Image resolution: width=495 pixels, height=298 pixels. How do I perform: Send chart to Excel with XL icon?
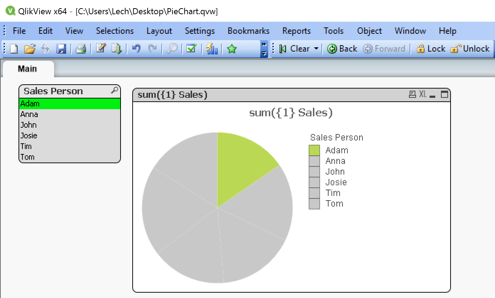click(x=423, y=94)
